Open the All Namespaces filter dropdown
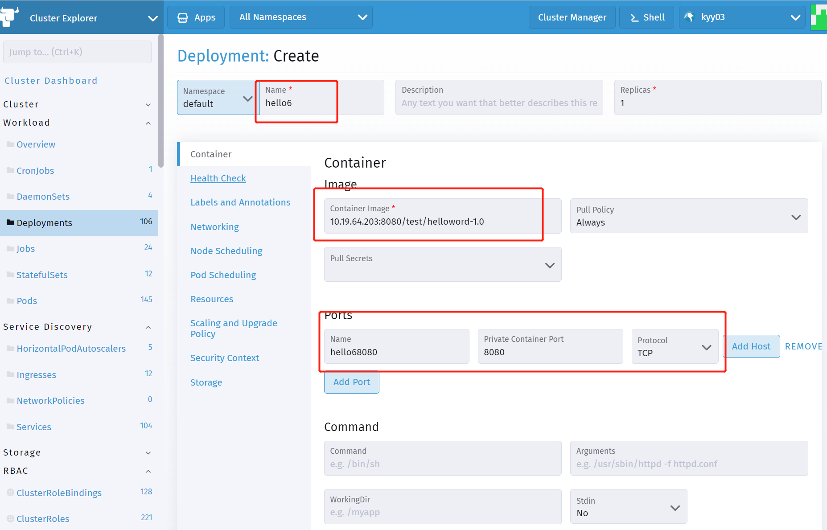This screenshot has height=530, width=827. click(x=301, y=17)
